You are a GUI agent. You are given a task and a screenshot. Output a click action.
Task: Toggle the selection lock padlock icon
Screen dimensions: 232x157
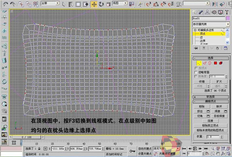coord(39,148)
